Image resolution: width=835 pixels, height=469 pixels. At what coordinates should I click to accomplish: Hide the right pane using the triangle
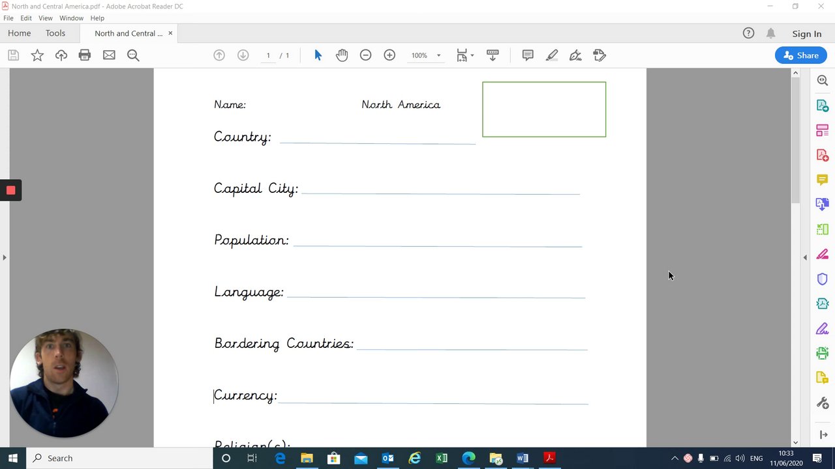(x=805, y=257)
